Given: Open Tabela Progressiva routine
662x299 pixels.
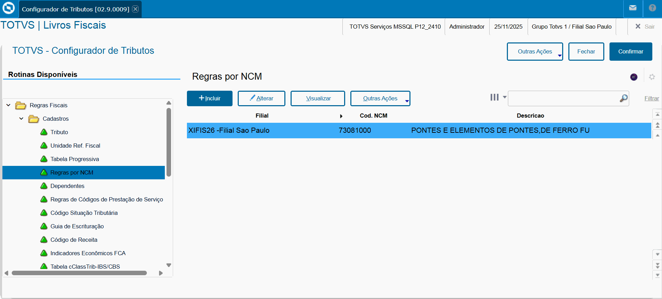Looking at the screenshot, I should coord(75,159).
